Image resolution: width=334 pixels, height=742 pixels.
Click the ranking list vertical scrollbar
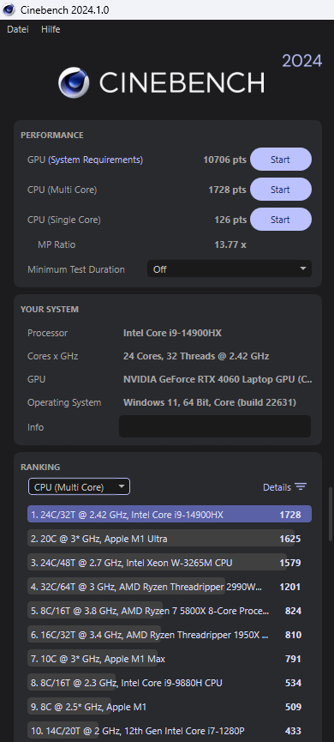pyautogui.click(x=331, y=512)
